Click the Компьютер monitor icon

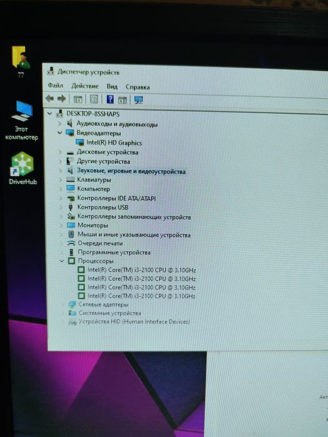[x=71, y=189]
